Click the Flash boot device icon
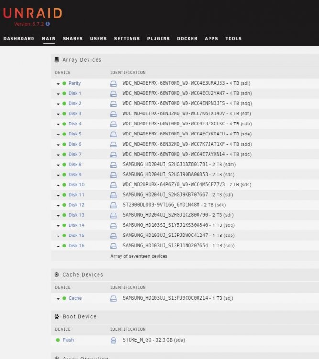This screenshot has height=359, width=319. point(113,340)
